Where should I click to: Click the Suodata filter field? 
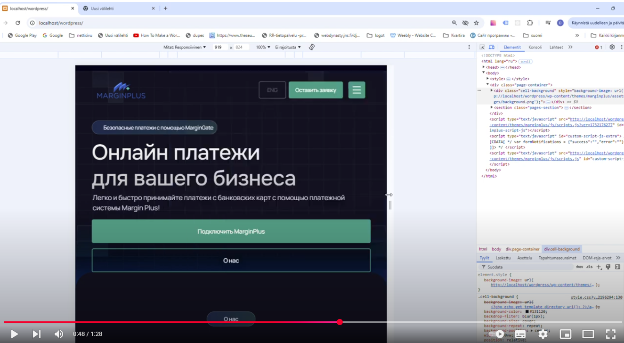coord(527,267)
